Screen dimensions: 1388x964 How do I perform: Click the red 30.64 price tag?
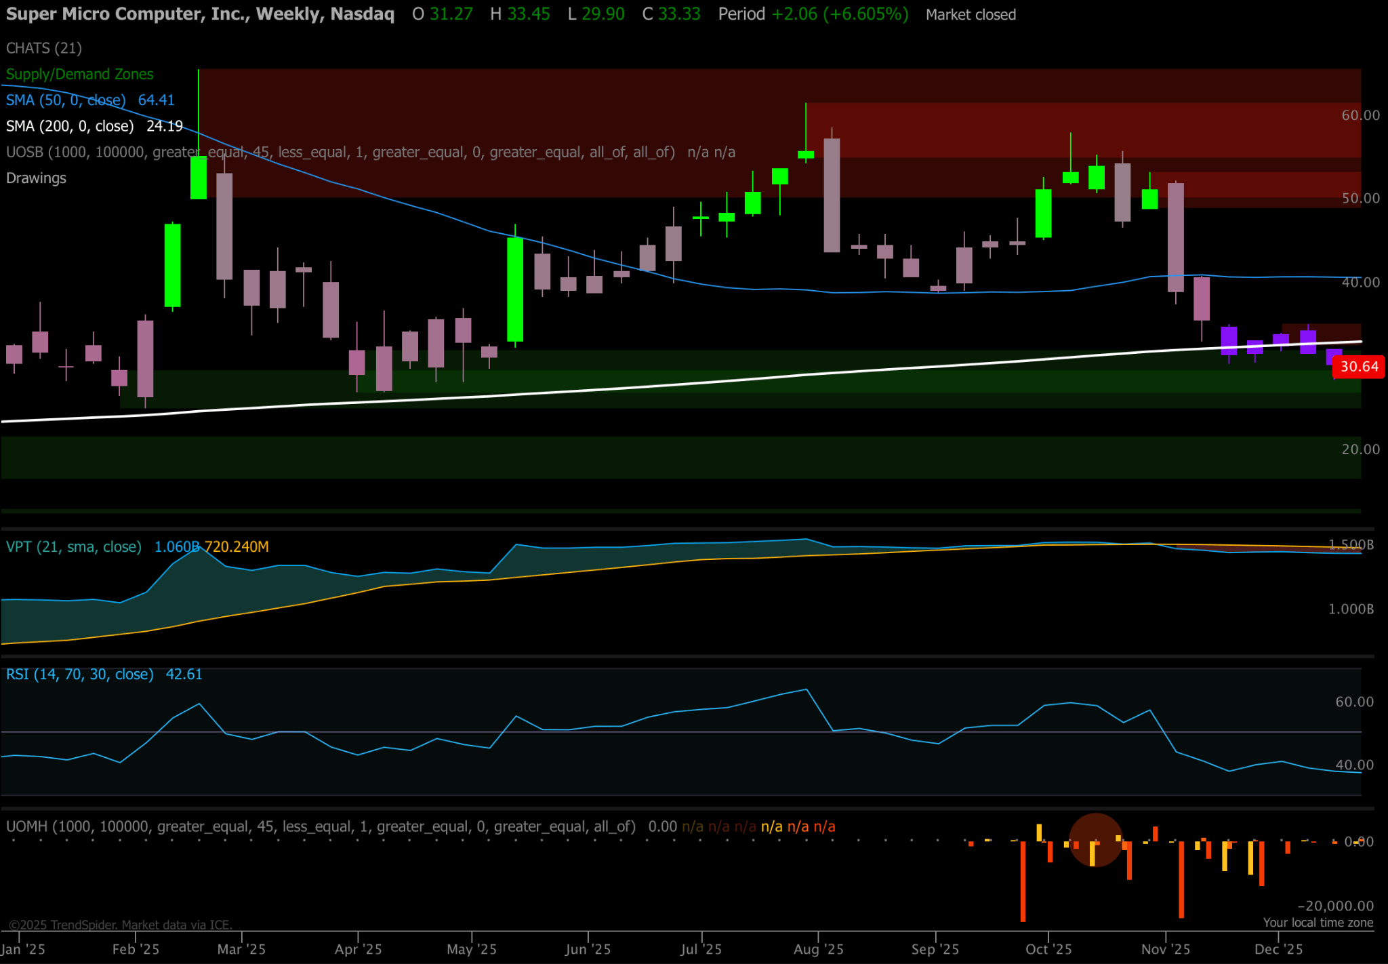click(1358, 367)
